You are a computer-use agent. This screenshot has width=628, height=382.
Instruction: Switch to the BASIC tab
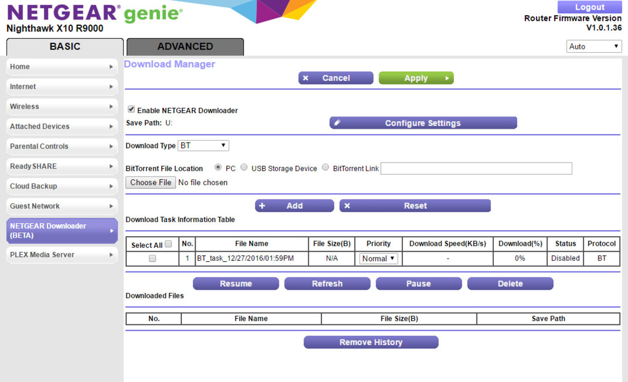click(x=65, y=47)
